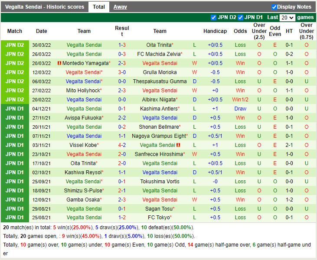Open FC Tokyo team link
Image resolution: width=317 pixels, height=260 pixels.
click(x=160, y=218)
